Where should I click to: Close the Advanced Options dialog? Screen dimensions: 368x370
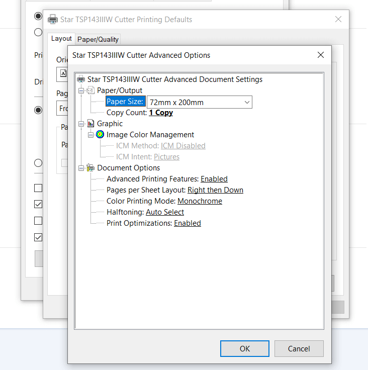click(321, 55)
